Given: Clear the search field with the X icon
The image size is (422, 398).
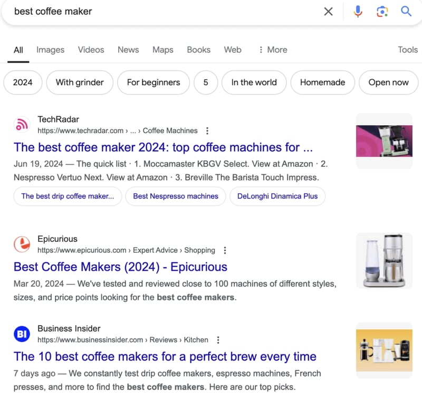Looking at the screenshot, I should point(328,11).
